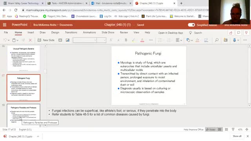This screenshot has height=141, width=251.
Task: Toggle Normal view button in status bar
Action: pyautogui.click(x=220, y=130)
